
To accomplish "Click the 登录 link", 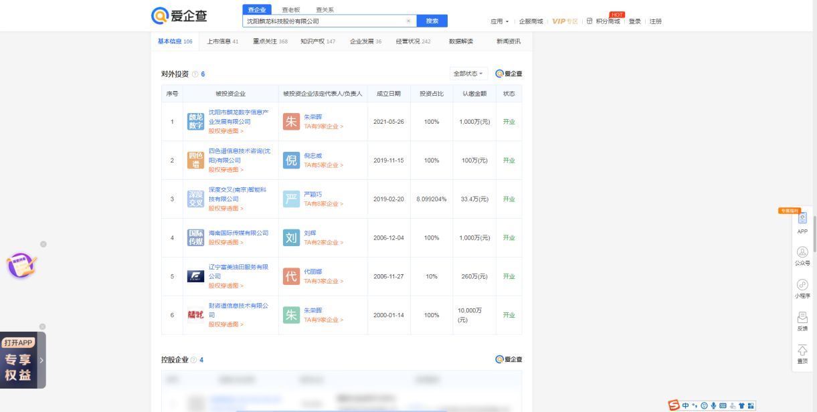I will [634, 21].
